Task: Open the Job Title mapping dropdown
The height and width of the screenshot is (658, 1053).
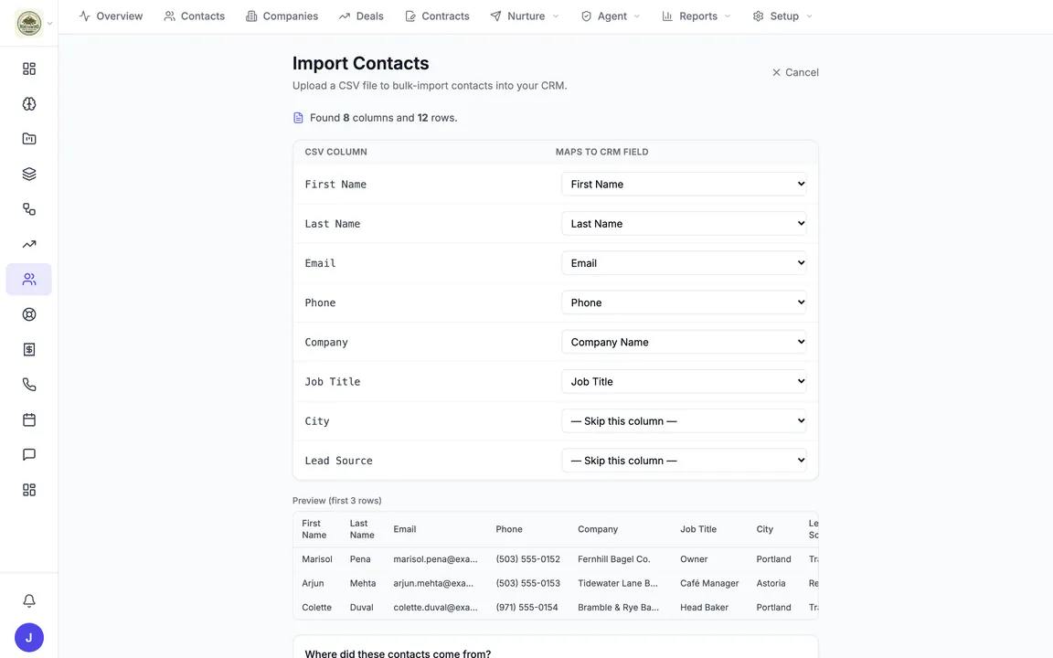Action: (684, 382)
